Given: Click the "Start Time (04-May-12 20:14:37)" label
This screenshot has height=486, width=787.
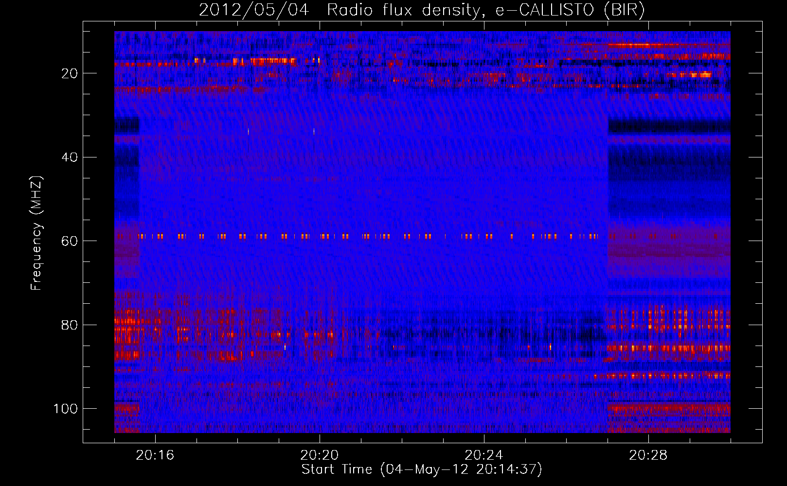Looking at the screenshot, I should point(422,469).
